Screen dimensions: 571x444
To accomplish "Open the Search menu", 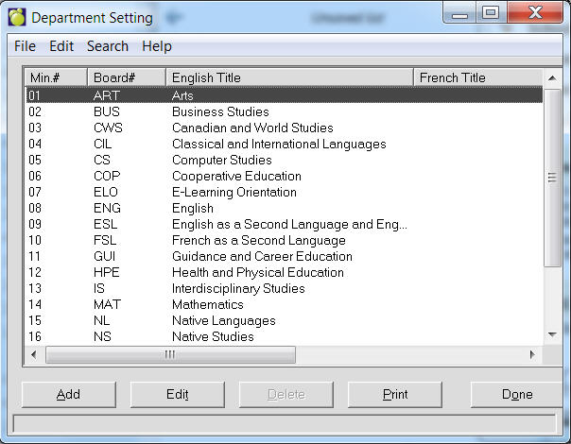I will pyautogui.click(x=108, y=46).
